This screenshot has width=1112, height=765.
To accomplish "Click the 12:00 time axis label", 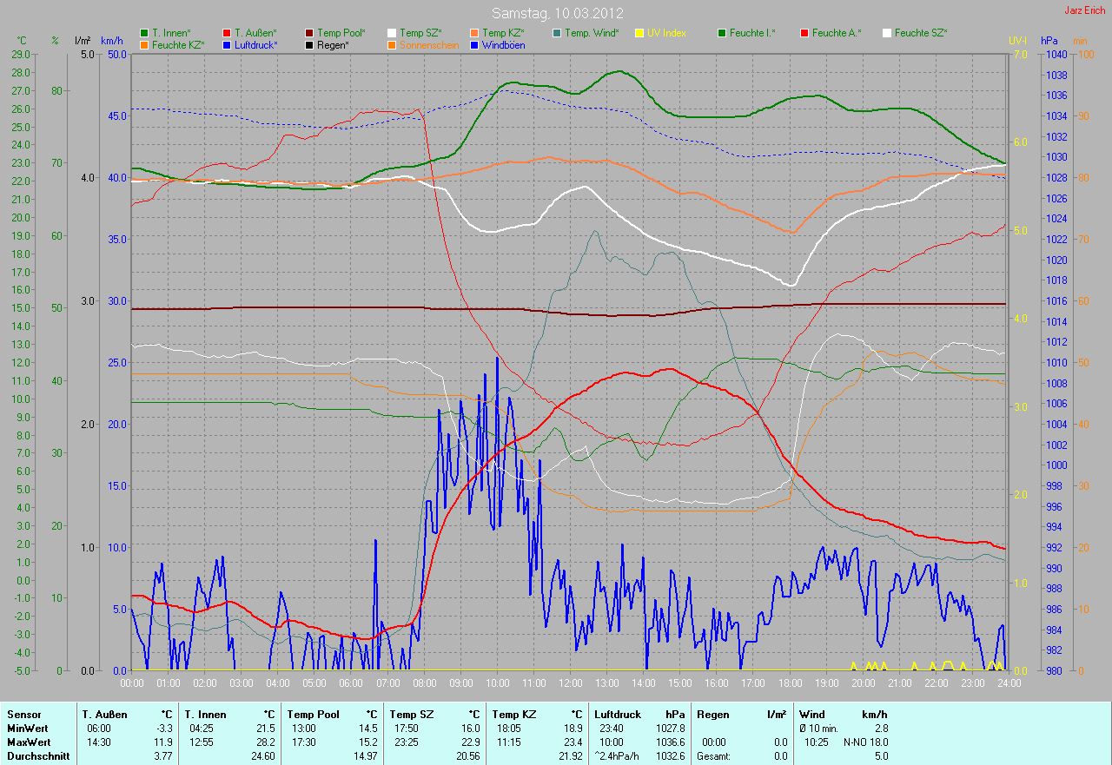I will coord(570,683).
